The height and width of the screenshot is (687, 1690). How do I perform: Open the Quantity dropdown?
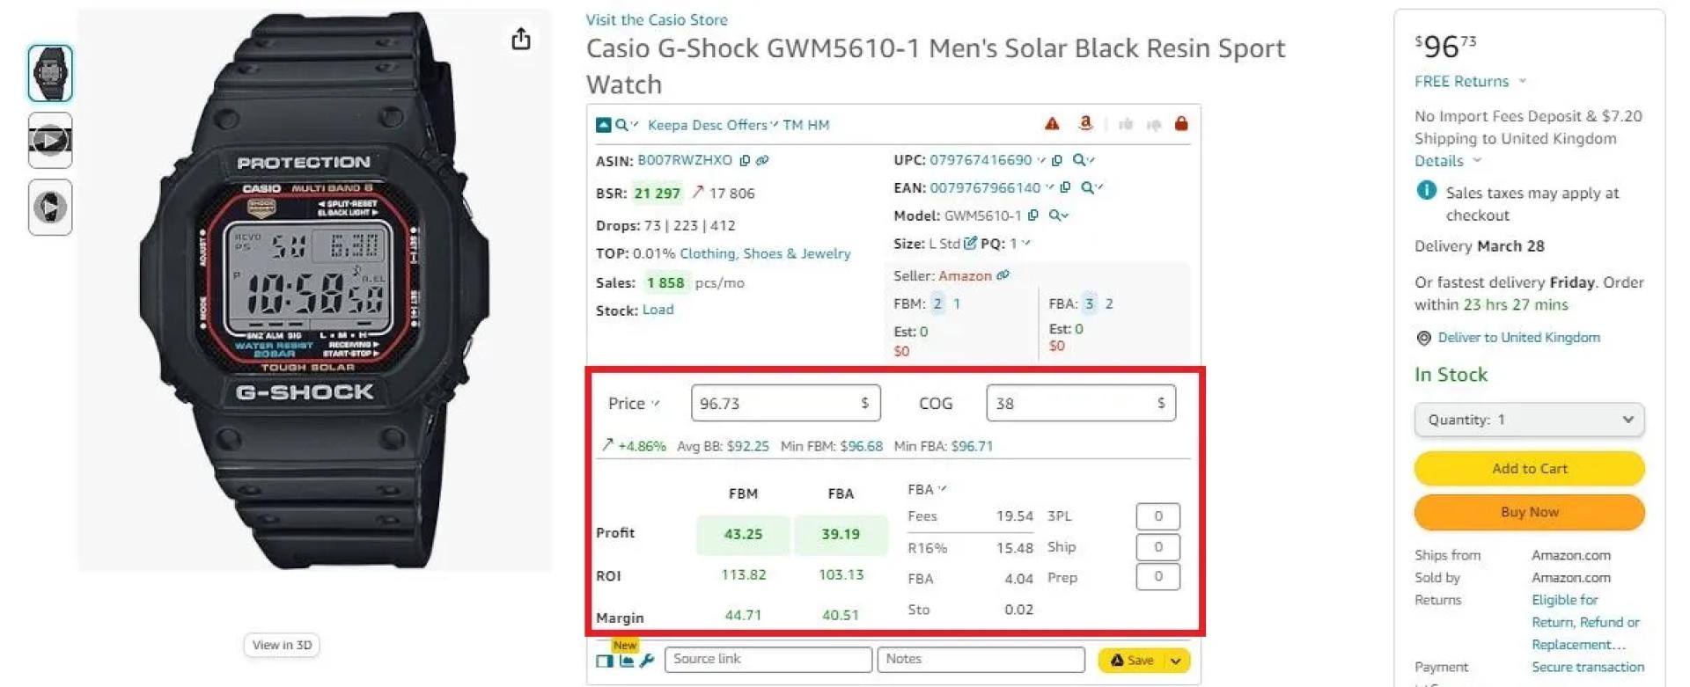(x=1529, y=420)
